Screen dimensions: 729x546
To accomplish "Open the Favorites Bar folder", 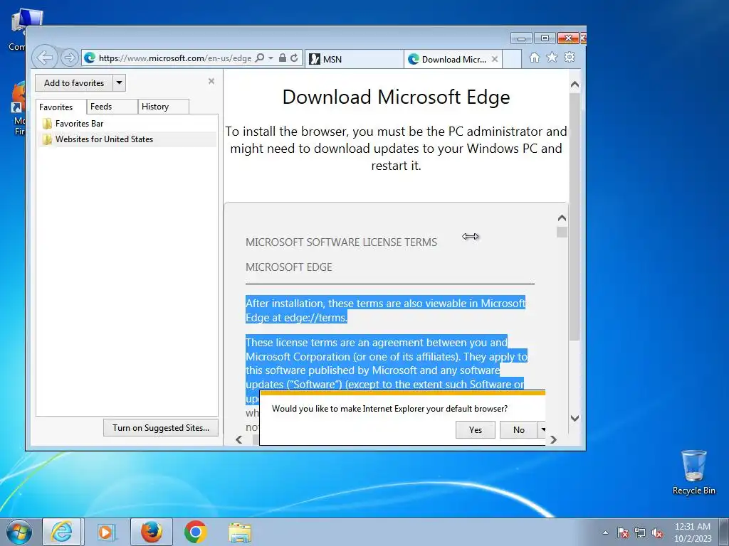I will 127,124.
